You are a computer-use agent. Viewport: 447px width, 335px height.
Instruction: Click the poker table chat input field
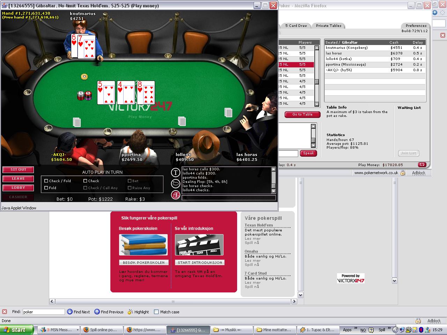(x=229, y=198)
